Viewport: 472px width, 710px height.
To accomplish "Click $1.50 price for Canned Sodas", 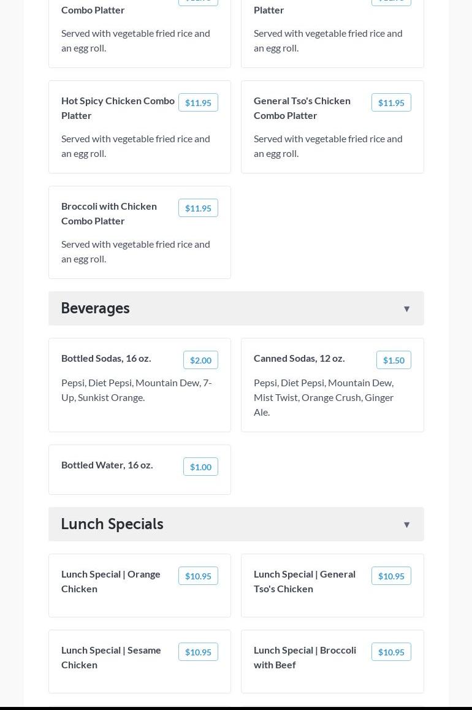I will point(394,361).
